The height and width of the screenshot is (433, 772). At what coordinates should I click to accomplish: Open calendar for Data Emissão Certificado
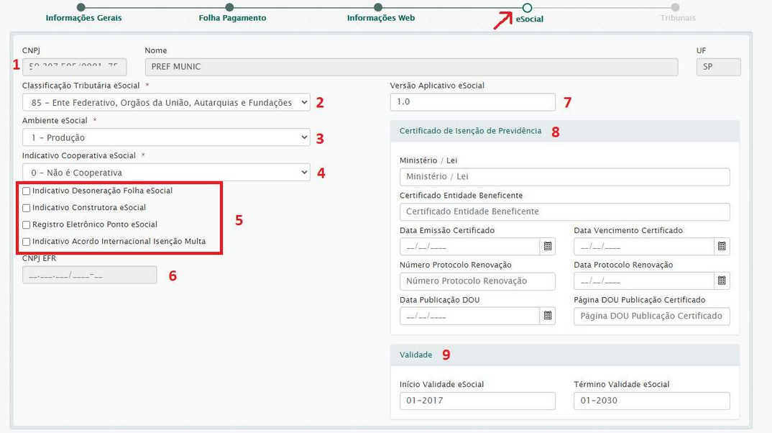click(548, 246)
